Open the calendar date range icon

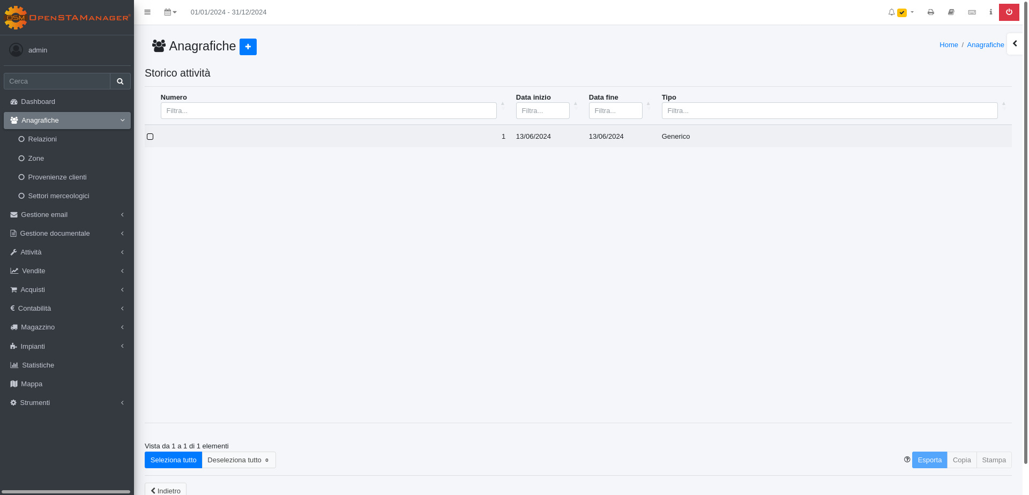pos(170,12)
